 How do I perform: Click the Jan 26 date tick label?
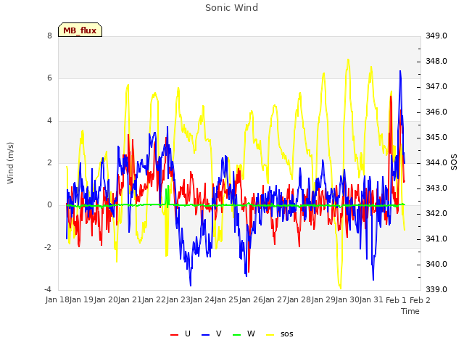tap(251, 300)
